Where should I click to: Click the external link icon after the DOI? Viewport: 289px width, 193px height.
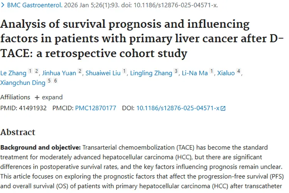pos(223,108)
